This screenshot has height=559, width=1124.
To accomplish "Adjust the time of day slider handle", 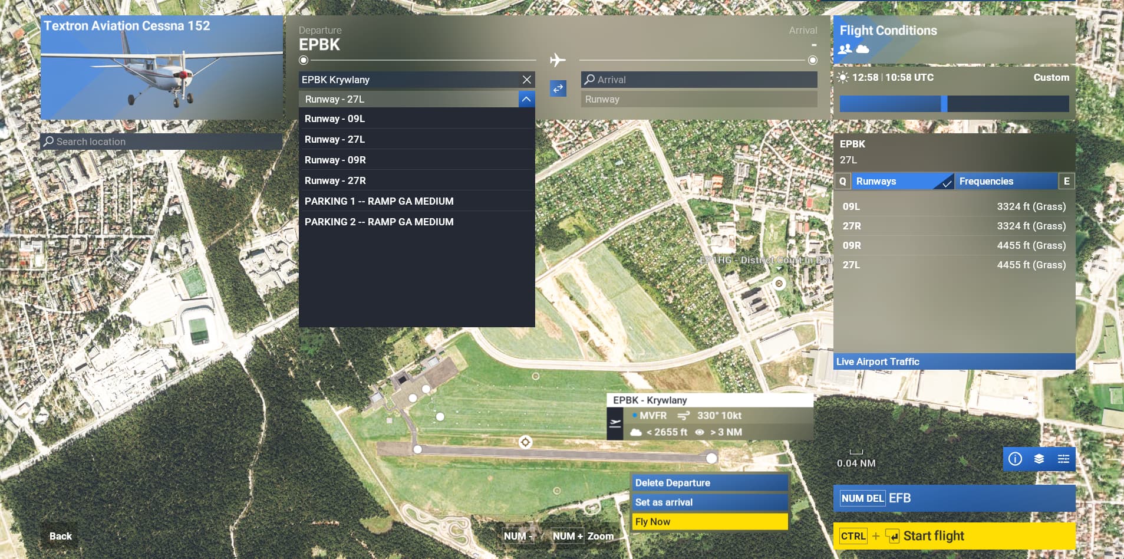I will (944, 104).
